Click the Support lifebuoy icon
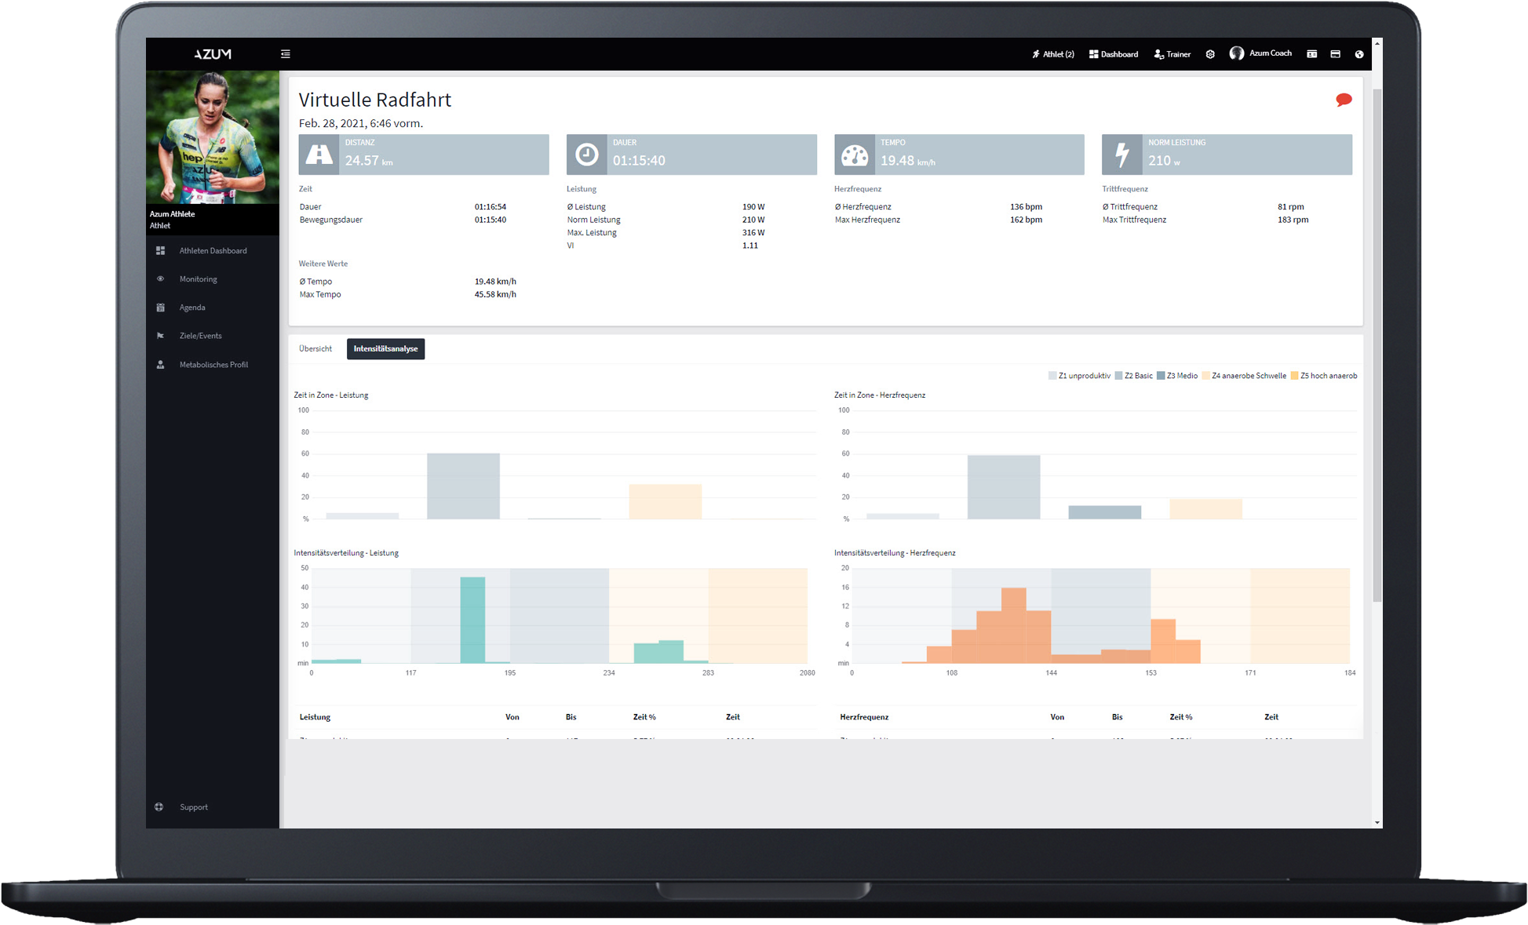The width and height of the screenshot is (1528, 925). point(159,807)
